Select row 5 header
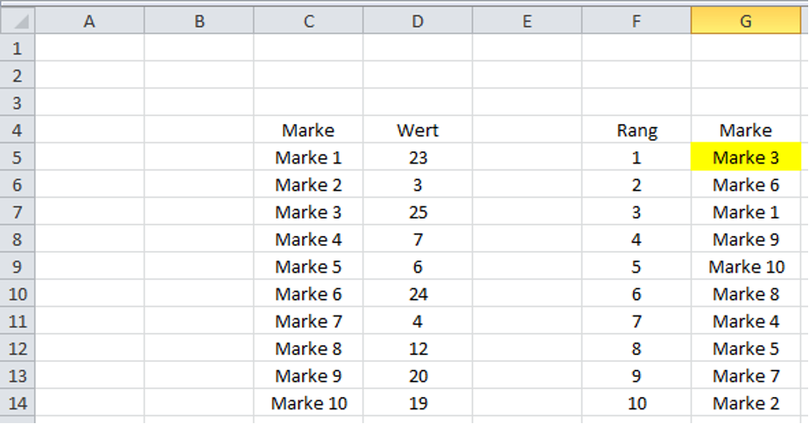This screenshot has width=809, height=424. pos(18,157)
